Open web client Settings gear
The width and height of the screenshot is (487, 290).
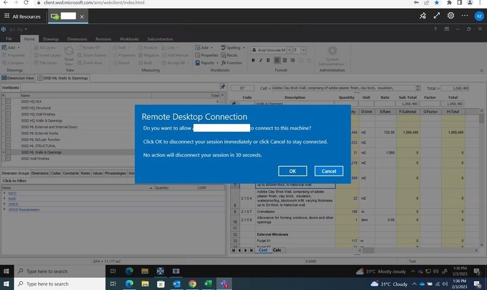(x=450, y=16)
